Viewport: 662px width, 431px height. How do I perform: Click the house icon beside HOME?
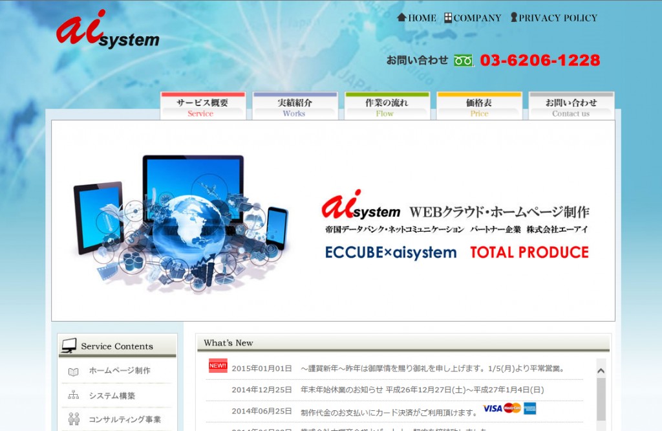click(401, 17)
